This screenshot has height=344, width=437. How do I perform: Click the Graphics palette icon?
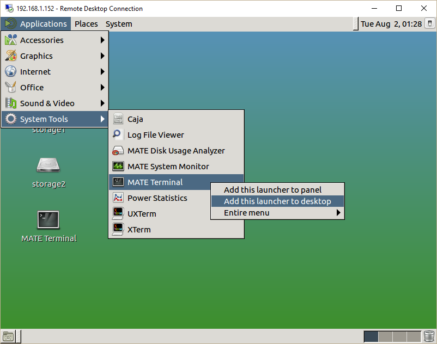coord(10,56)
